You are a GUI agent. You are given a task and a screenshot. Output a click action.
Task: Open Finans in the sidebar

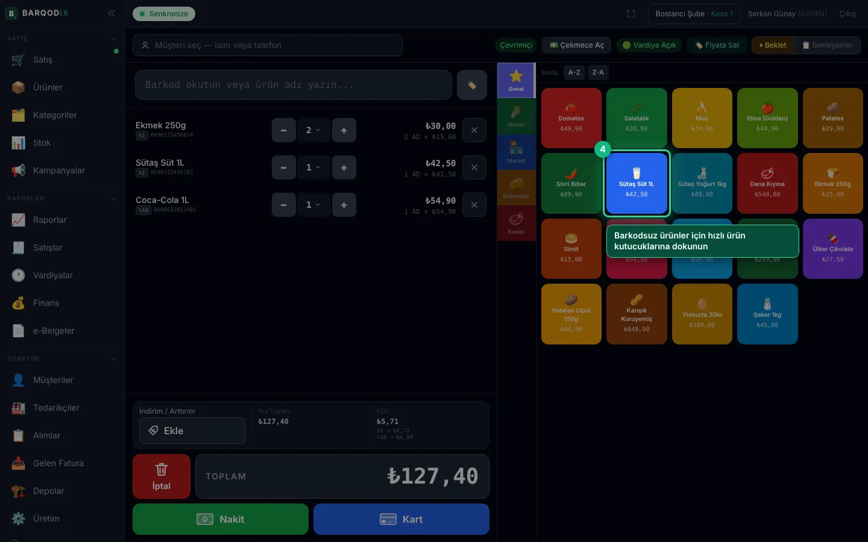click(x=62, y=303)
